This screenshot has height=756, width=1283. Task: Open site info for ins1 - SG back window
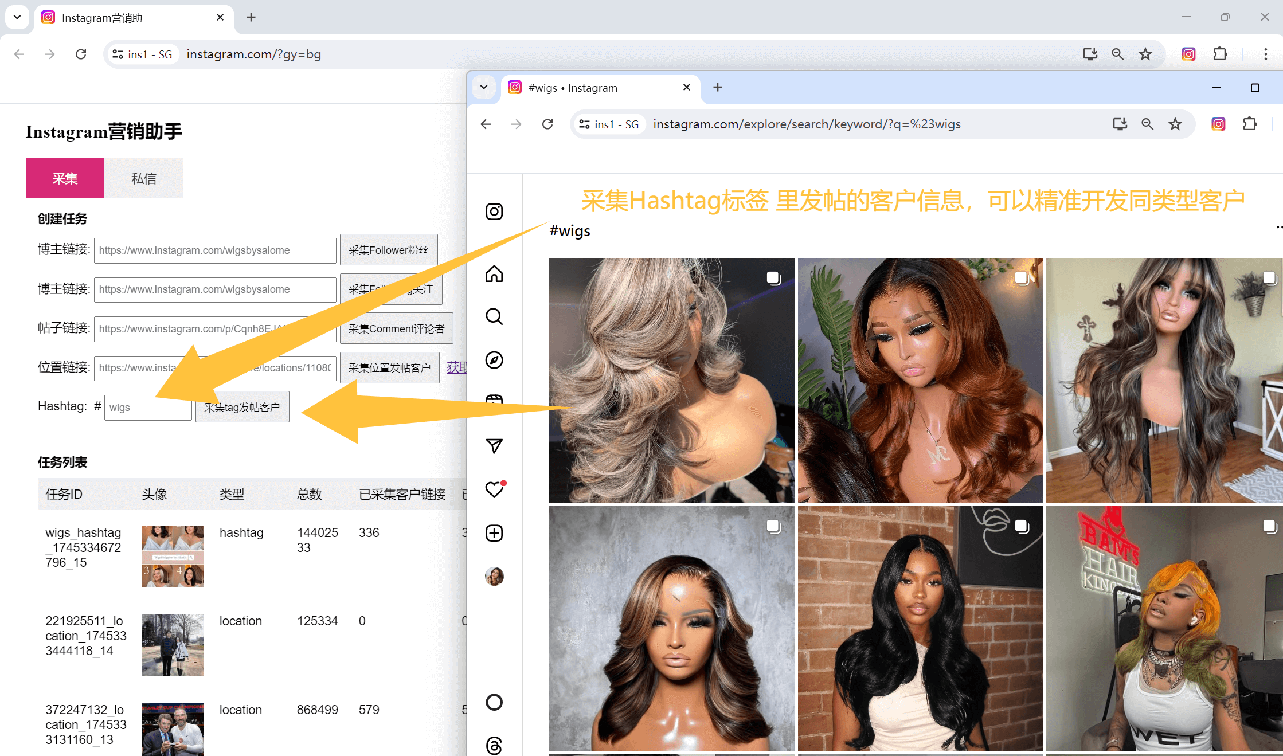[142, 54]
